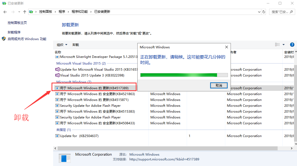Viewport: 297px width, 166px height.
Task: Click icon beside Silverlight Developer Package
Action: [57, 57]
